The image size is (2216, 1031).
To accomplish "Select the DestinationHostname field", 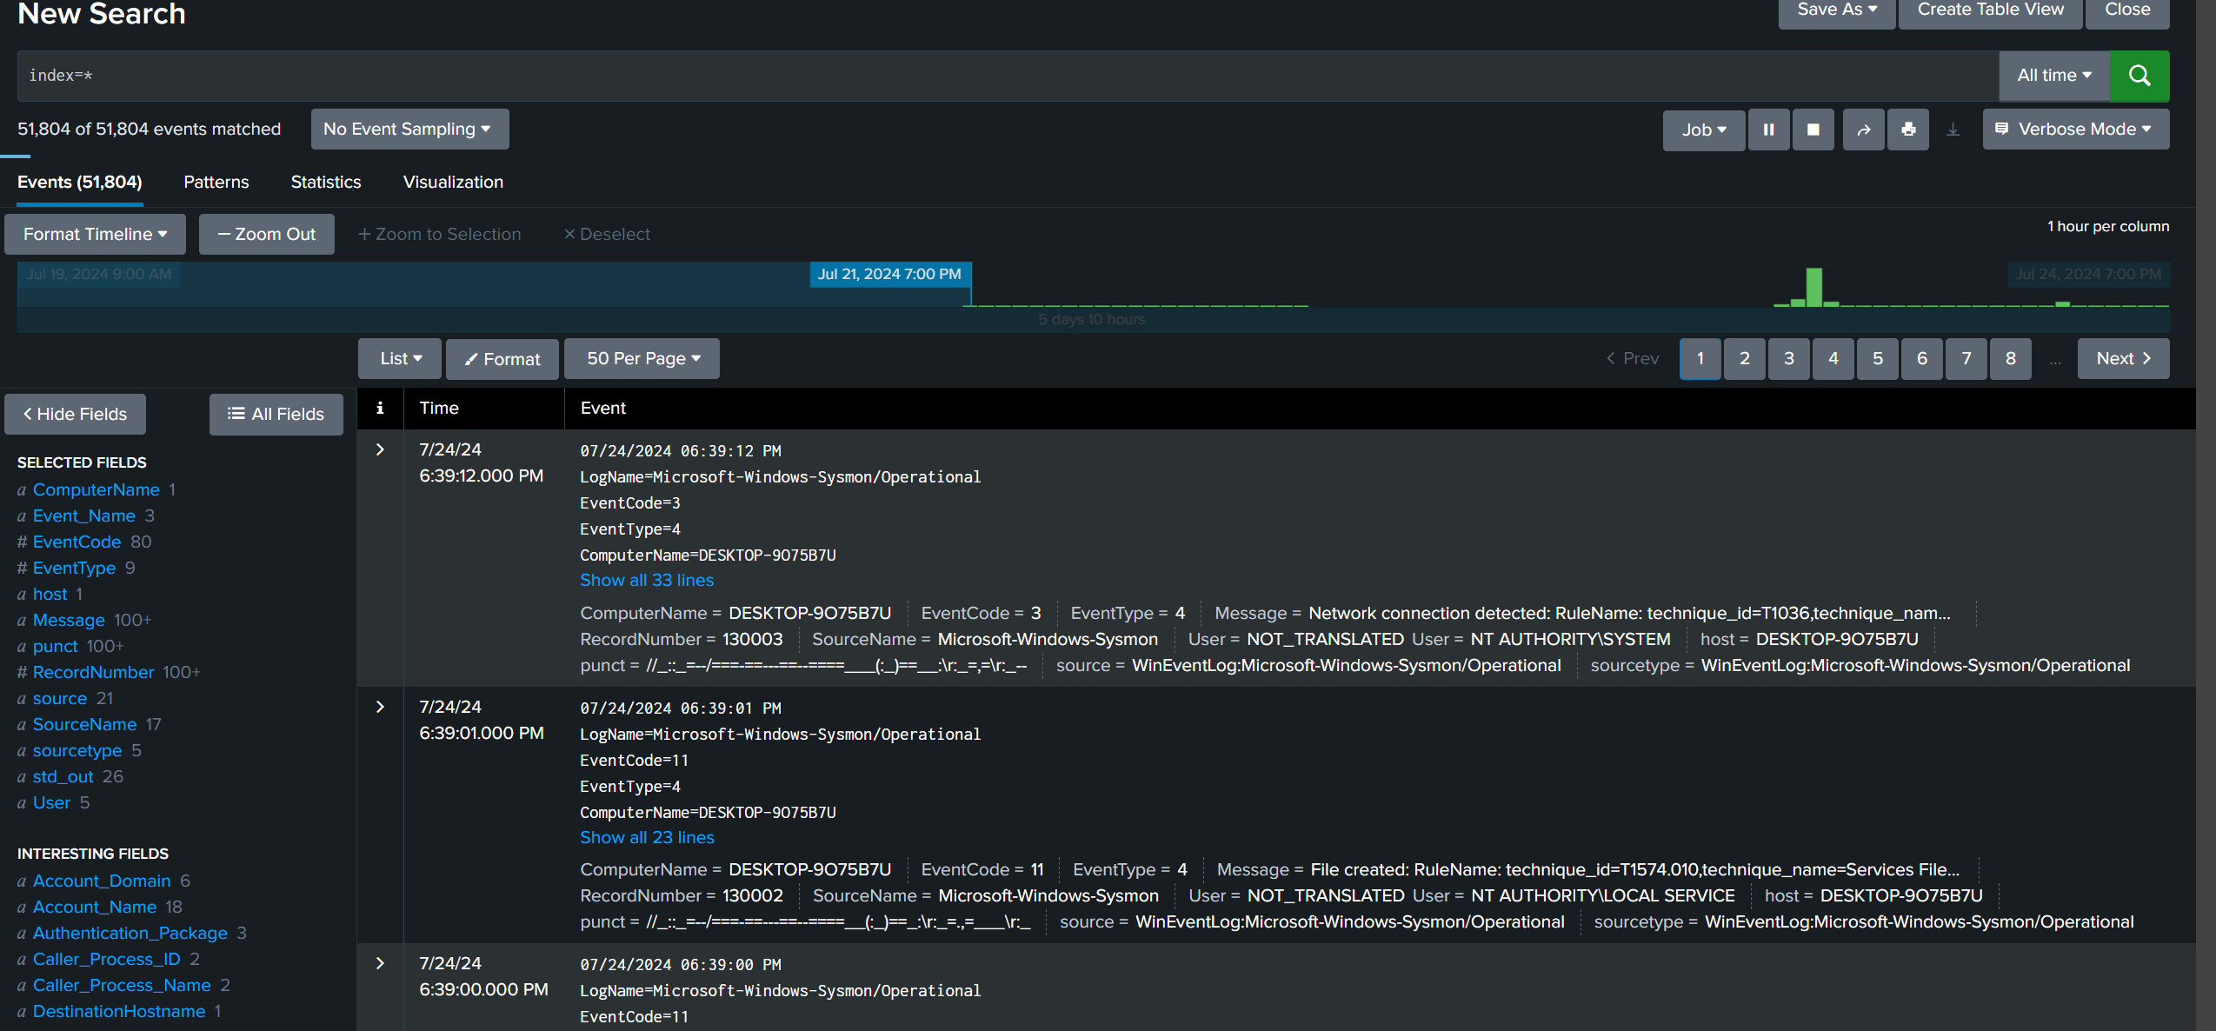I will coord(119,1011).
